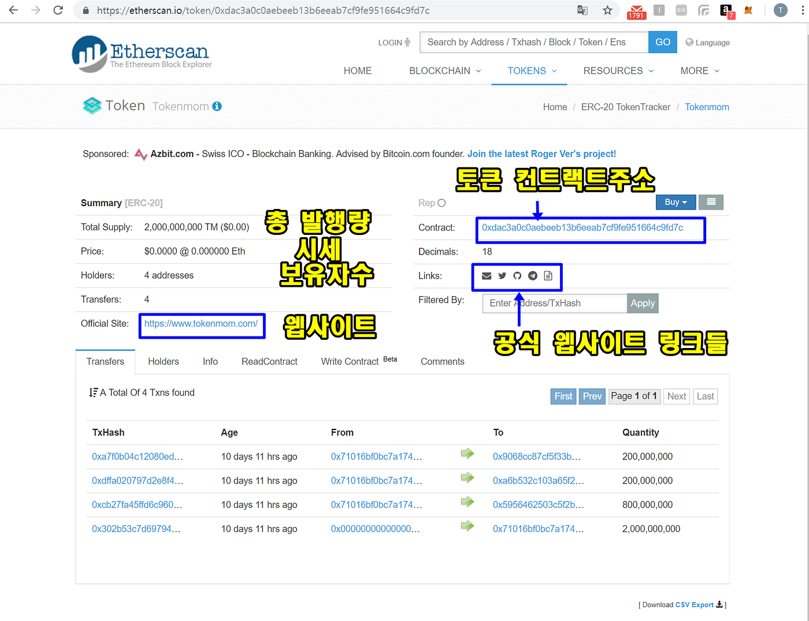Focus the Enter Address/TxHash filter field
This screenshot has height=621, width=809.
click(555, 303)
